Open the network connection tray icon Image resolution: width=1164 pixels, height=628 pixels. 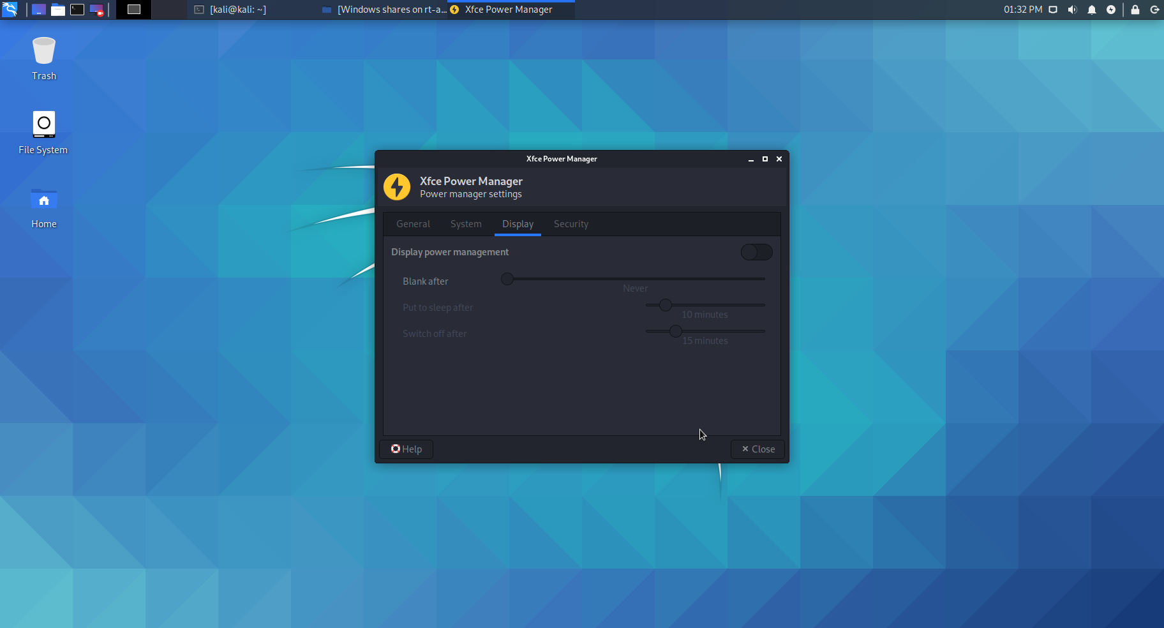1053,10
